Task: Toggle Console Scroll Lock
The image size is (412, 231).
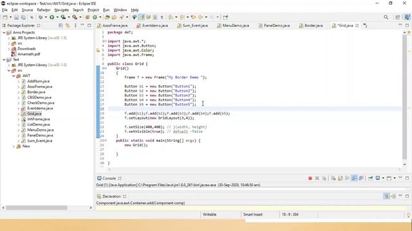Action: coord(341,178)
